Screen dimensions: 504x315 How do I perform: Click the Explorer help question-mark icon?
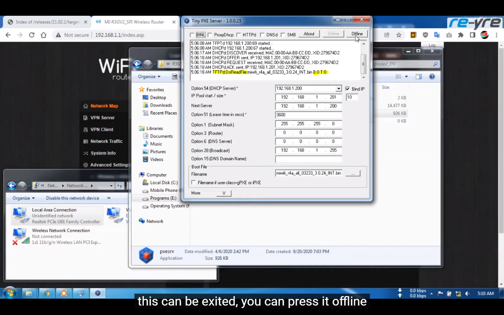[x=432, y=77]
